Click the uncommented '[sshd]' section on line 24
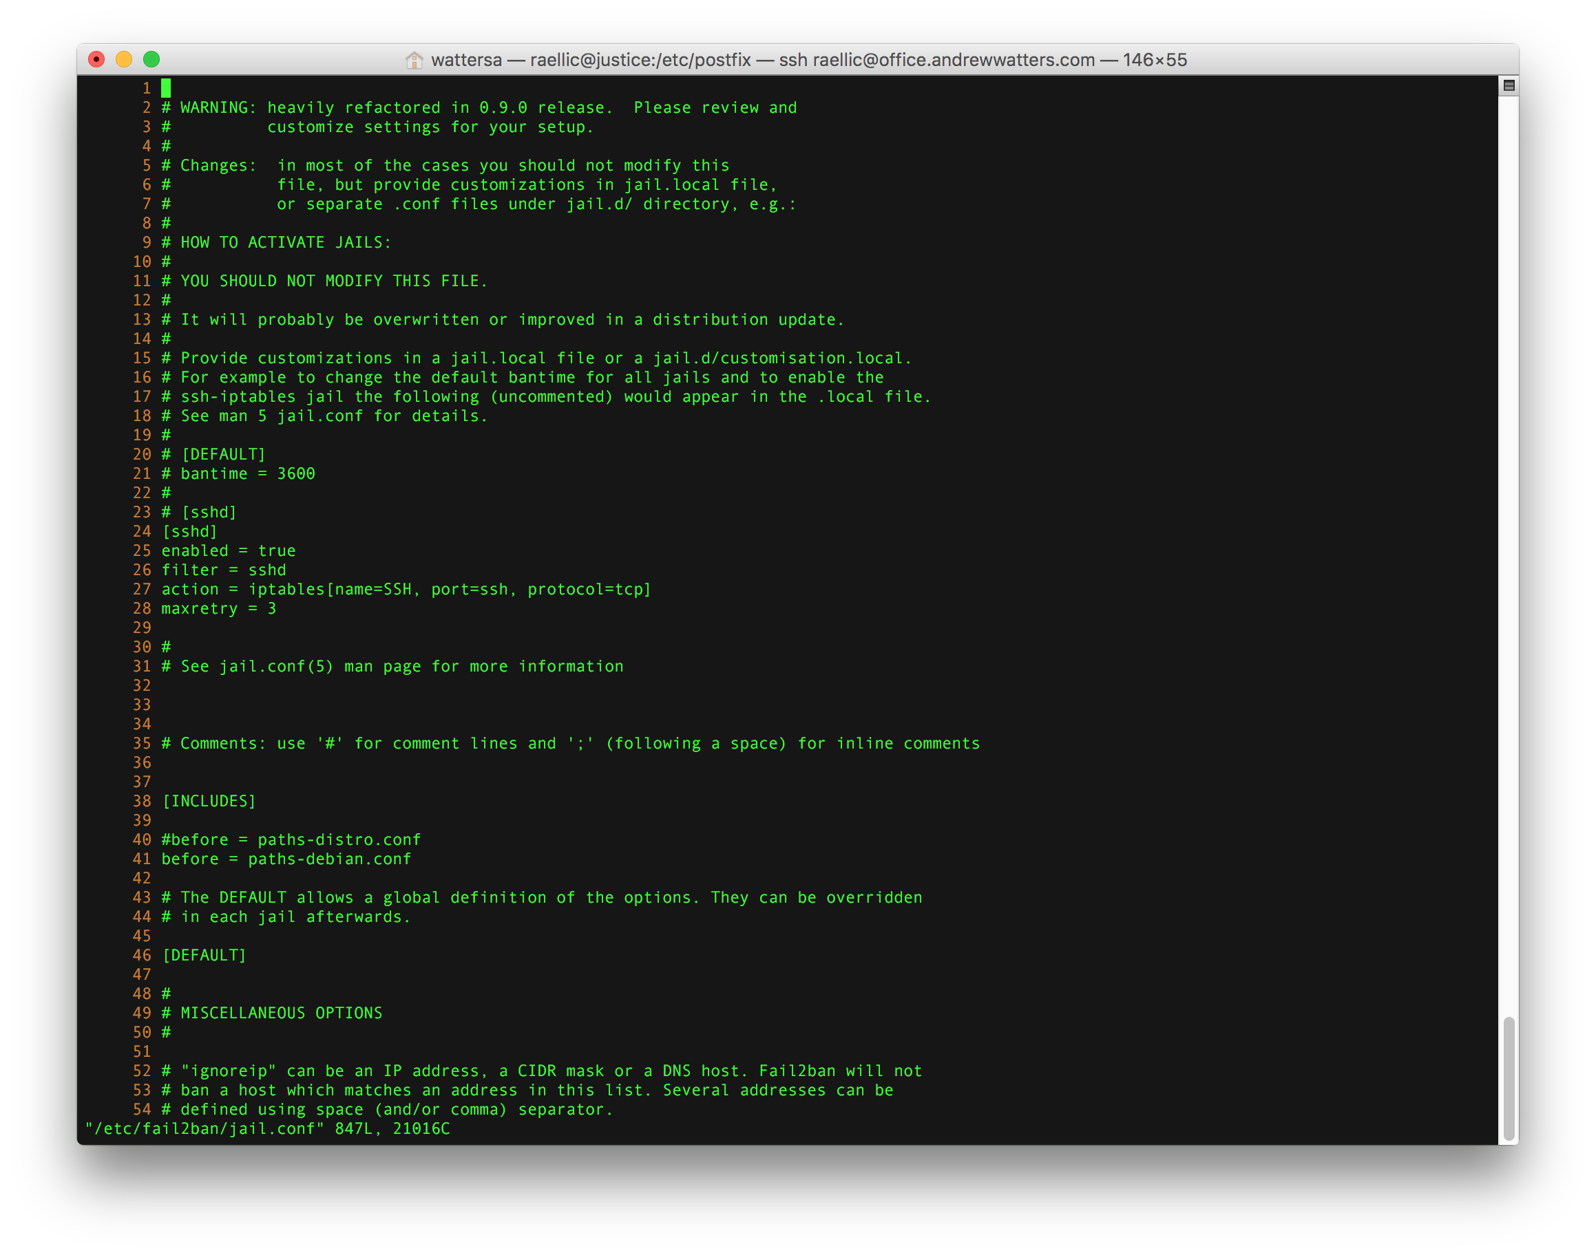This screenshot has height=1255, width=1596. [189, 532]
